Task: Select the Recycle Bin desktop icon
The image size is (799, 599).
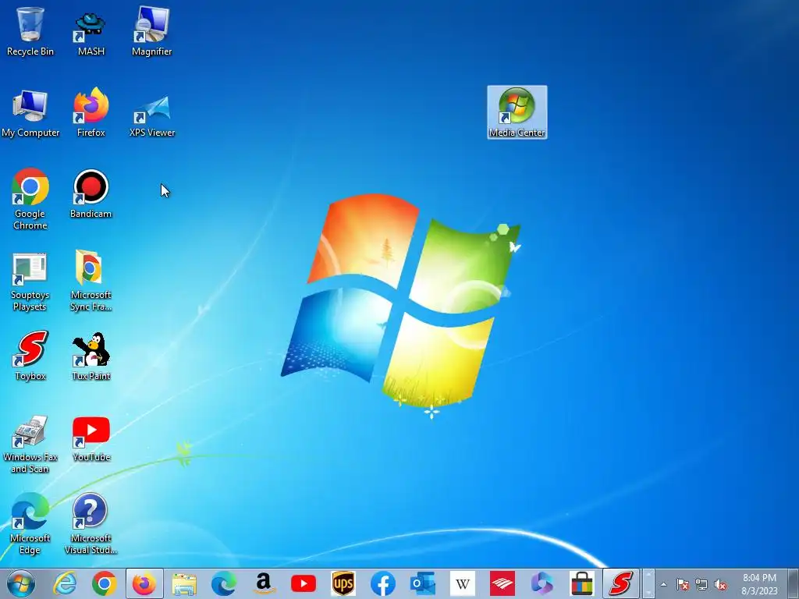Action: 30,30
